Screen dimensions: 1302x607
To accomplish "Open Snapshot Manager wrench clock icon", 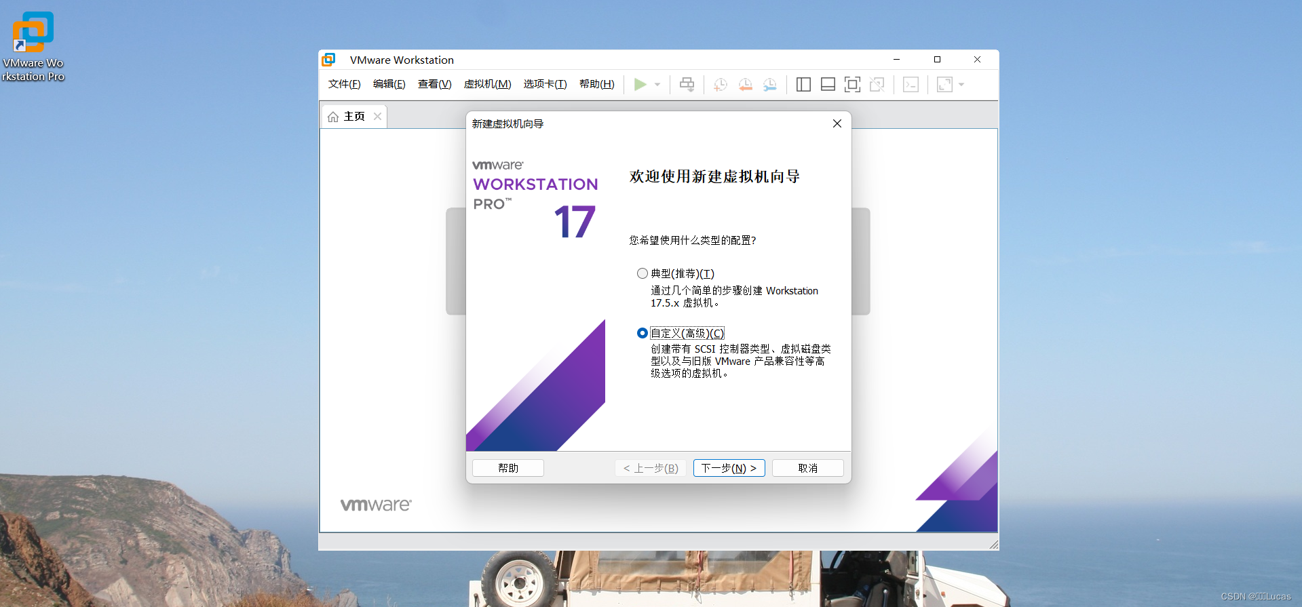I will click(769, 84).
